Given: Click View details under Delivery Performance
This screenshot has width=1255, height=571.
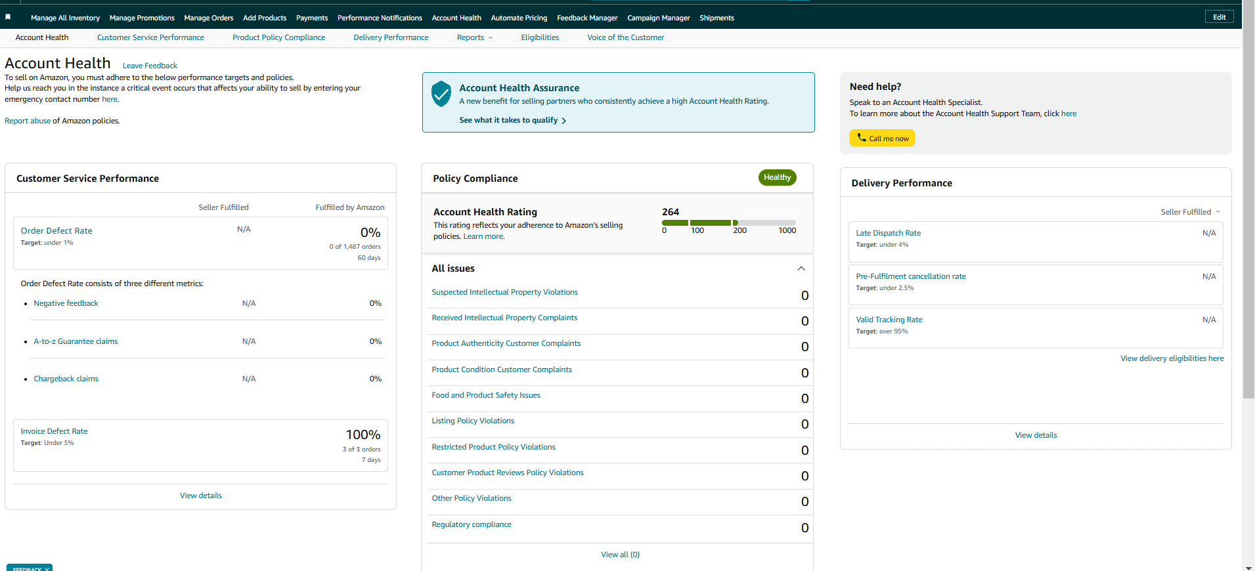Looking at the screenshot, I should point(1036,435).
